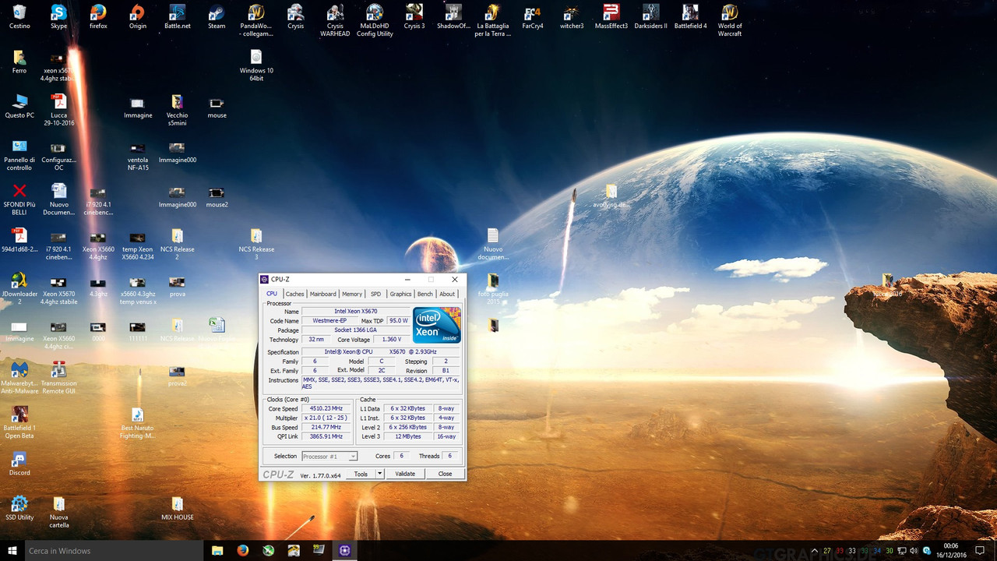Open the Windows Start button

click(12, 550)
